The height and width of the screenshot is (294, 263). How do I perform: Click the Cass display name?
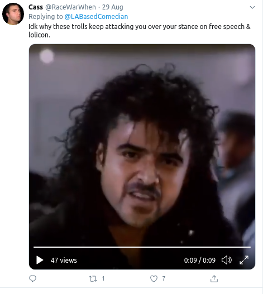click(x=36, y=7)
